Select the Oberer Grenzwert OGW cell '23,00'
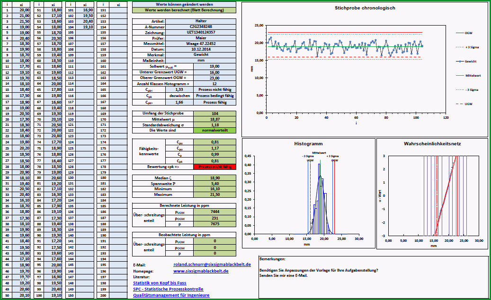Viewport: 491px width, 300px height. pyautogui.click(x=215, y=78)
